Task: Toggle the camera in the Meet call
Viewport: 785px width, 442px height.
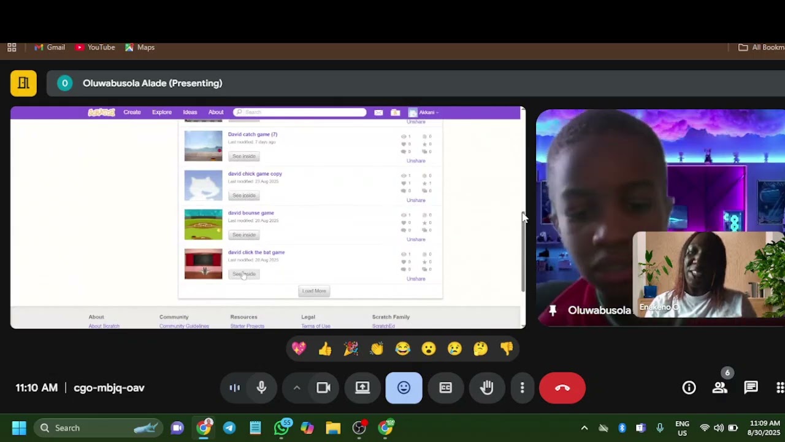Action: (323, 387)
